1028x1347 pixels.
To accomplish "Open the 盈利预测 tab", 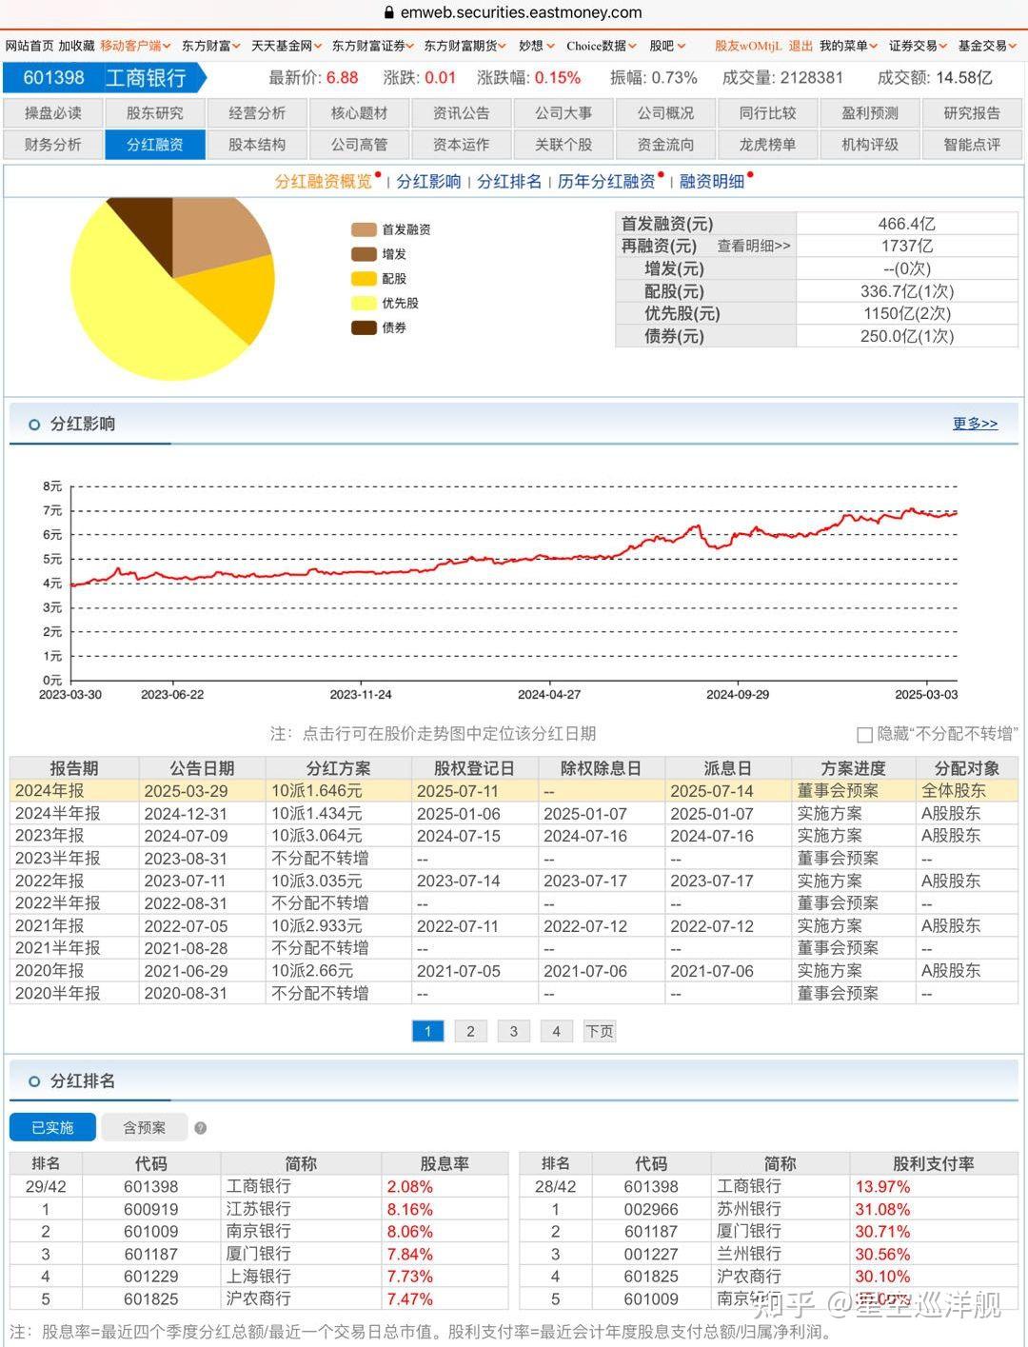I will pyautogui.click(x=870, y=113).
